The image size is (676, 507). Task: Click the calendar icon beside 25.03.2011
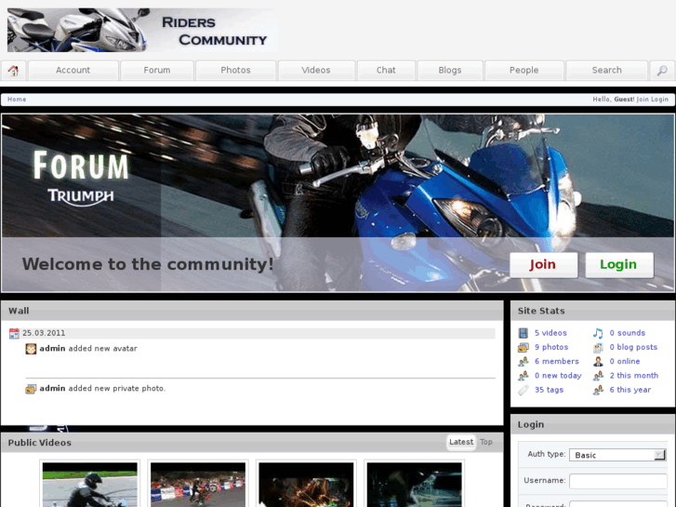pos(14,333)
